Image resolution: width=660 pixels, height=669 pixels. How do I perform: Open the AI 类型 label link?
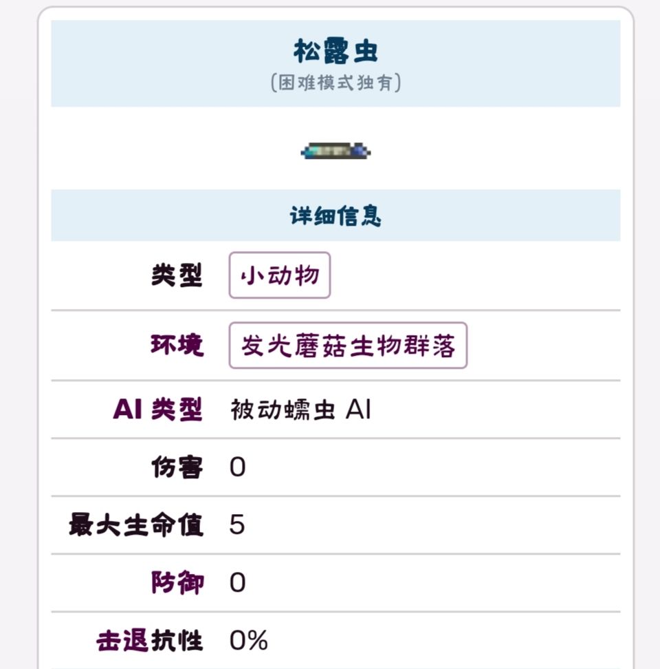coord(157,410)
